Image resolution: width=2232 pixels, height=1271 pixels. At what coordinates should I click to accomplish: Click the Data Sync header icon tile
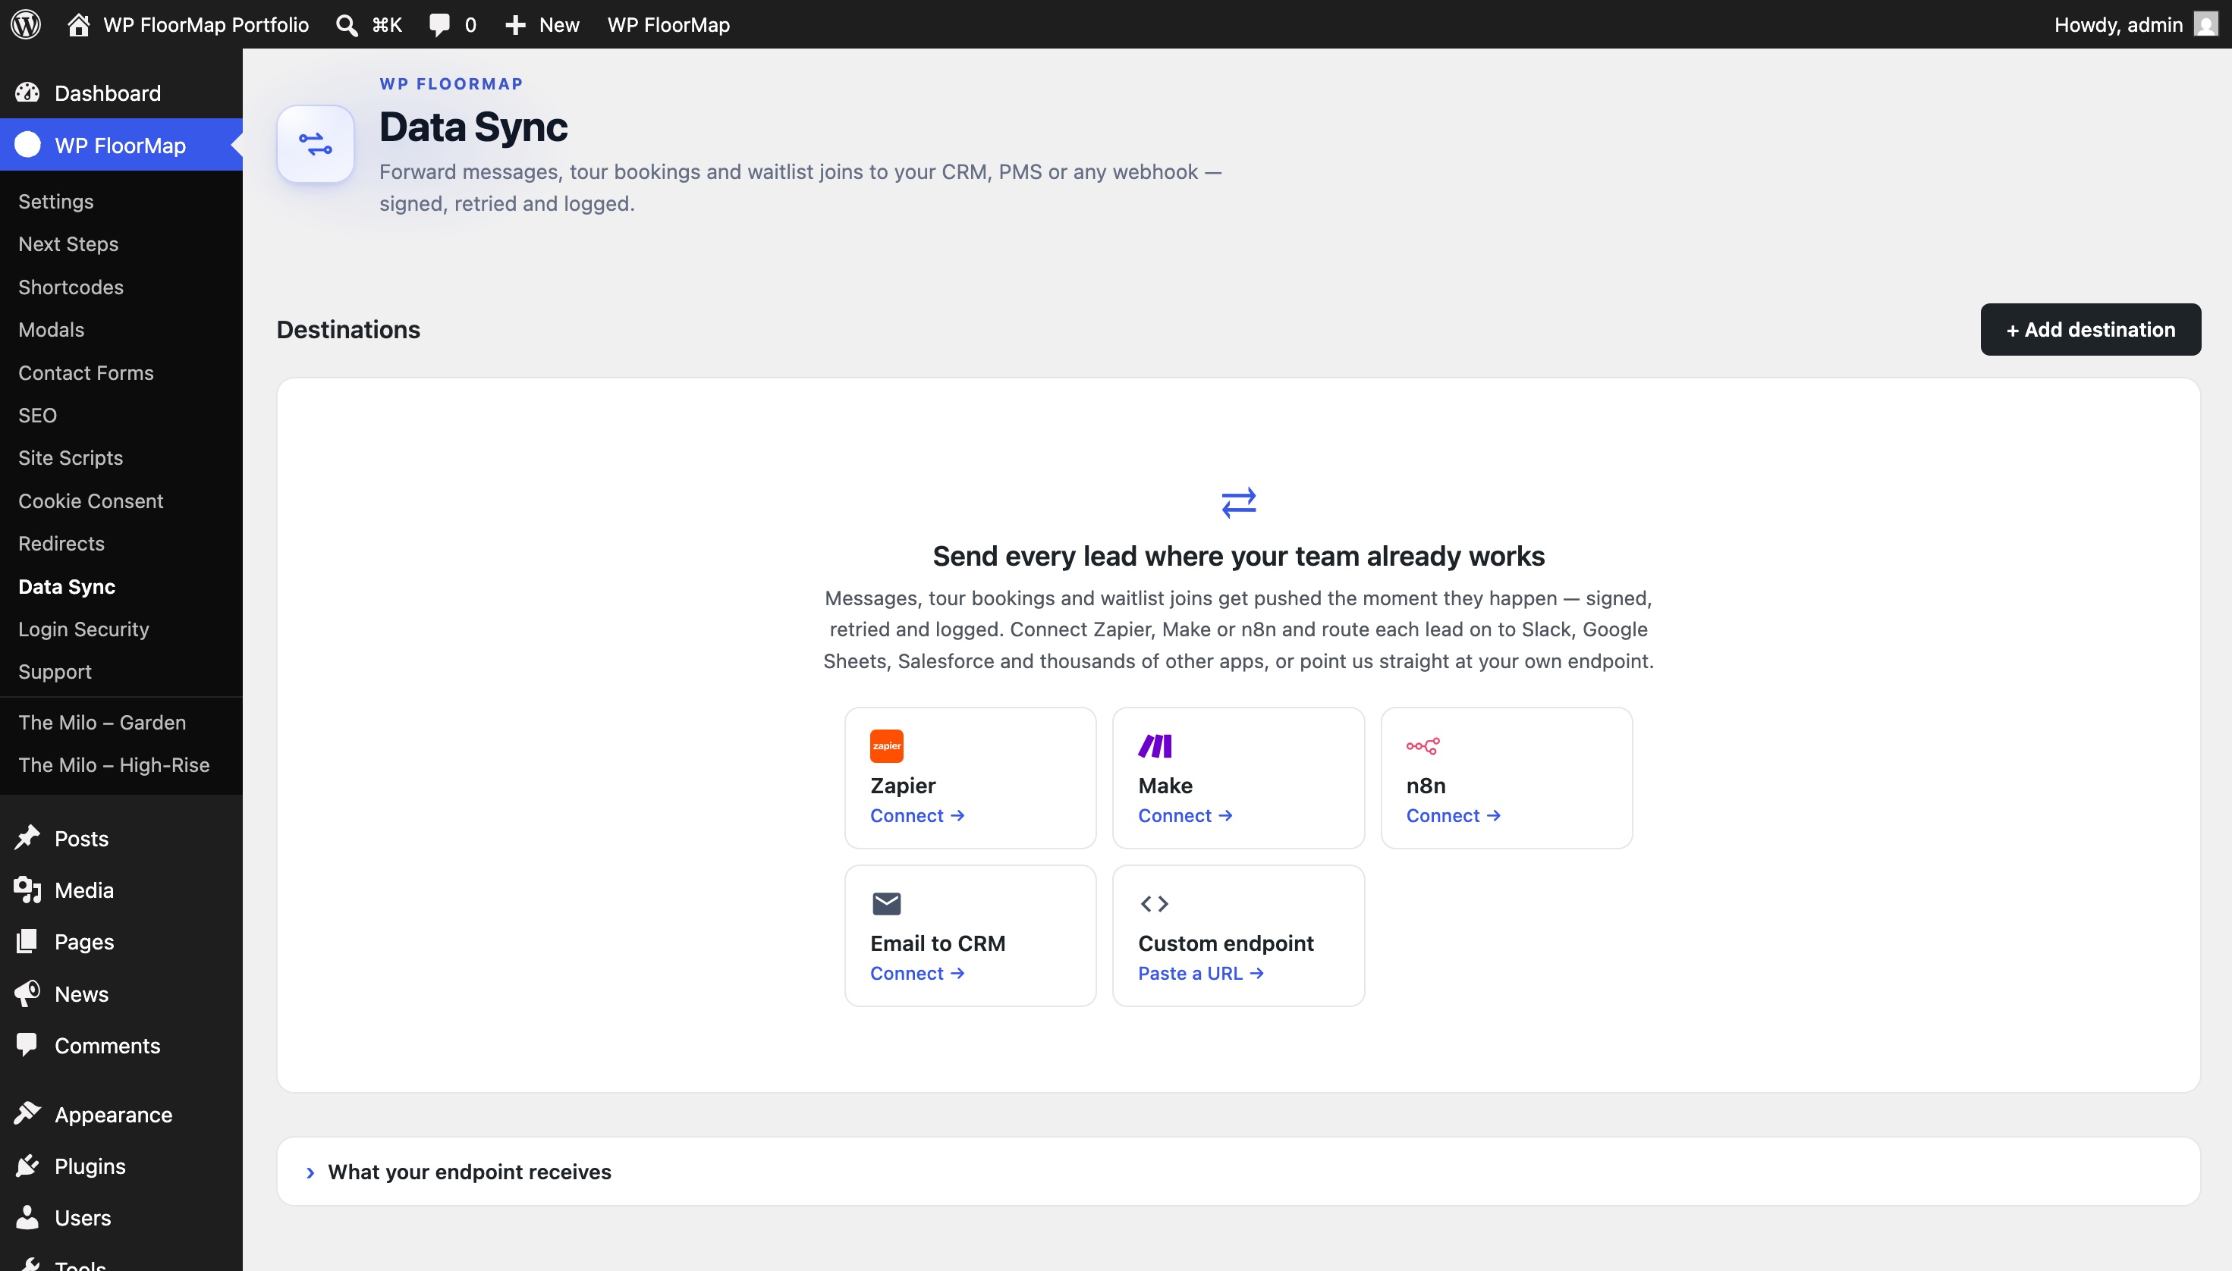point(316,144)
